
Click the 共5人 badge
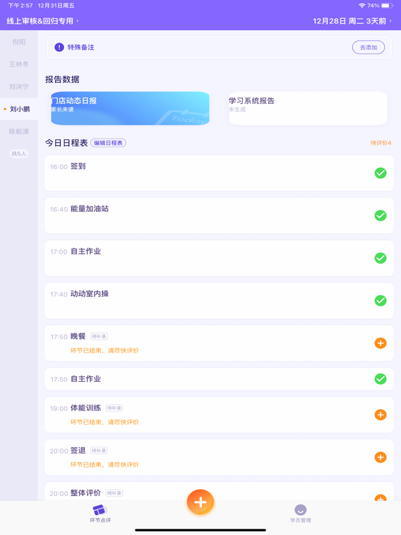tap(19, 153)
